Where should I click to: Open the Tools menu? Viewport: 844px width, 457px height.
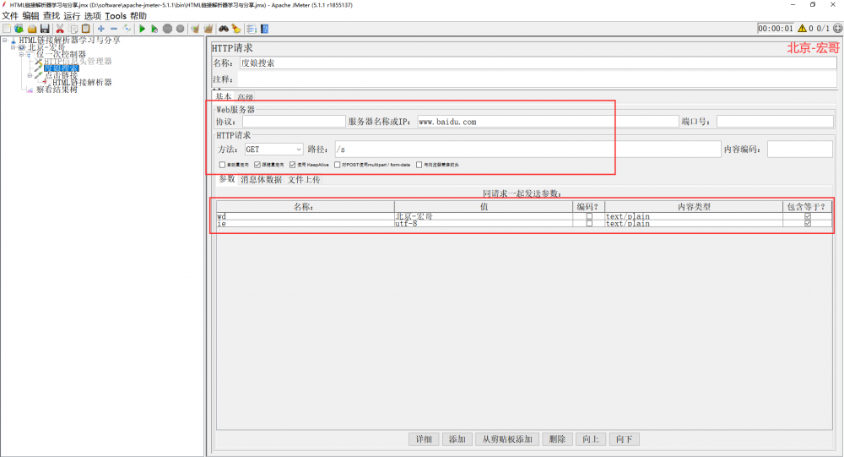click(115, 16)
